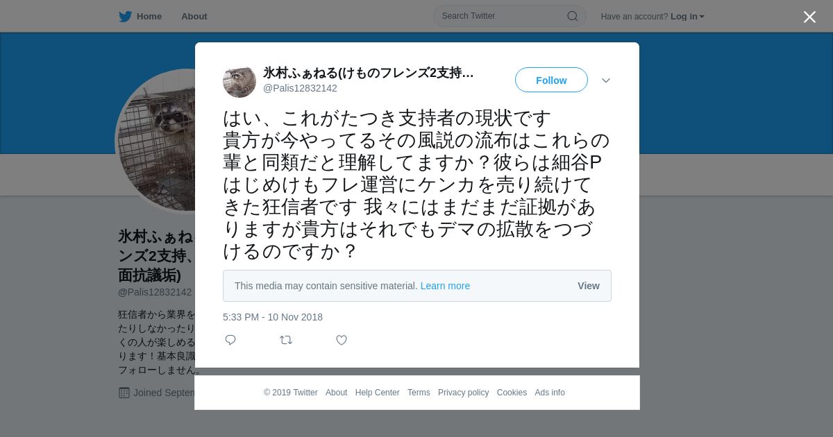Open the Log in dropdown
Image resolution: width=833 pixels, height=437 pixels.
click(x=687, y=17)
